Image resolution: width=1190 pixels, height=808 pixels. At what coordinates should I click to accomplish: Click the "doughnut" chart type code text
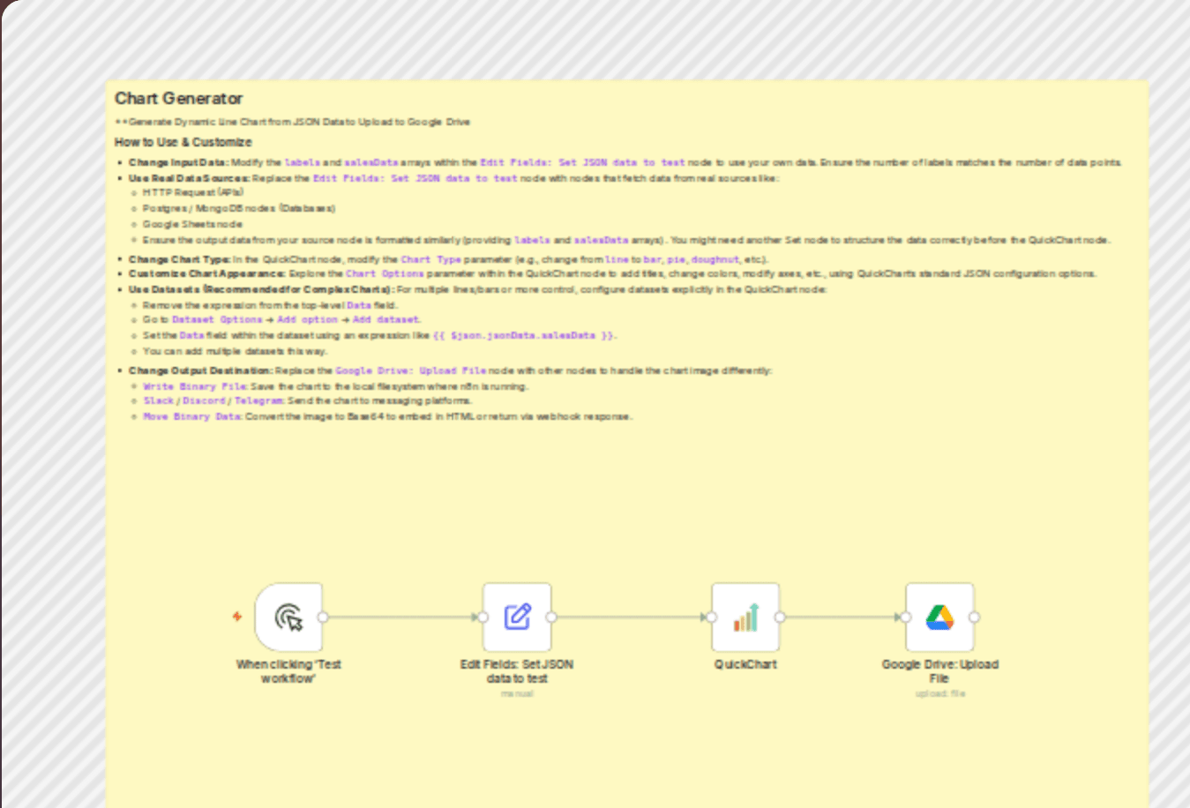point(715,259)
